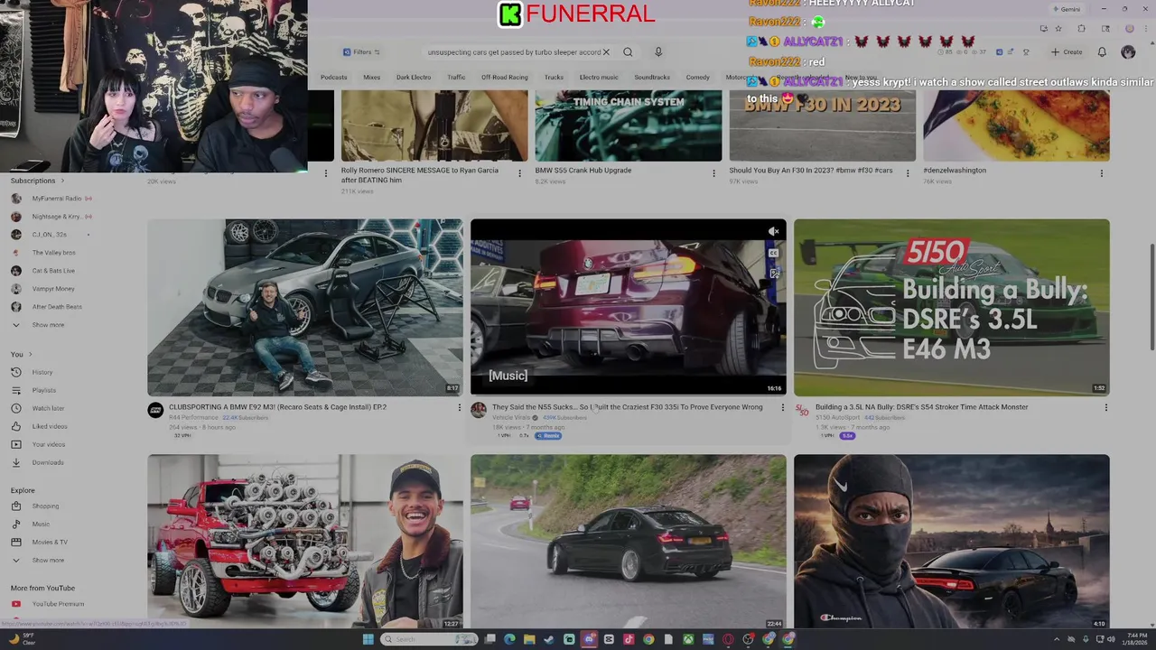Open Watch later list
The image size is (1156, 650).
pyautogui.click(x=48, y=408)
